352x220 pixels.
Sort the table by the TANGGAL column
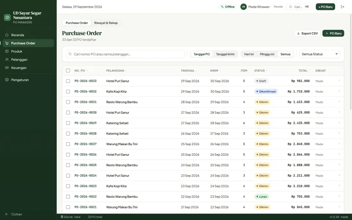(188, 70)
